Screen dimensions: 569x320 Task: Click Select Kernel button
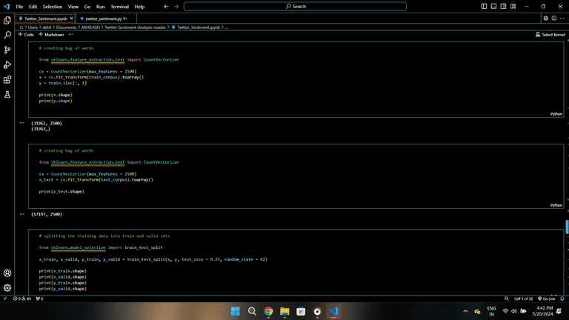550,35
